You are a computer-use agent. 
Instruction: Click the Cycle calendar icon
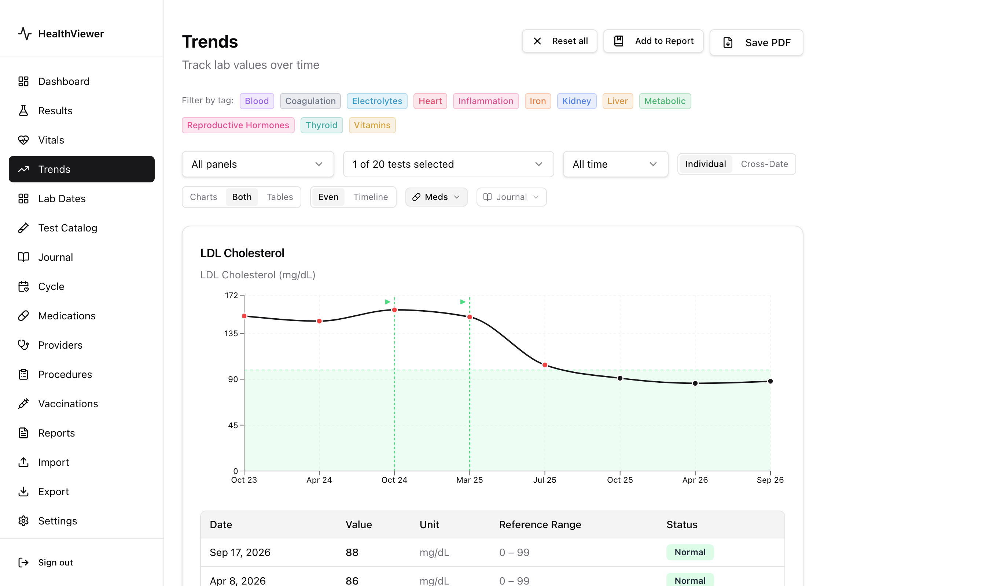tap(23, 286)
